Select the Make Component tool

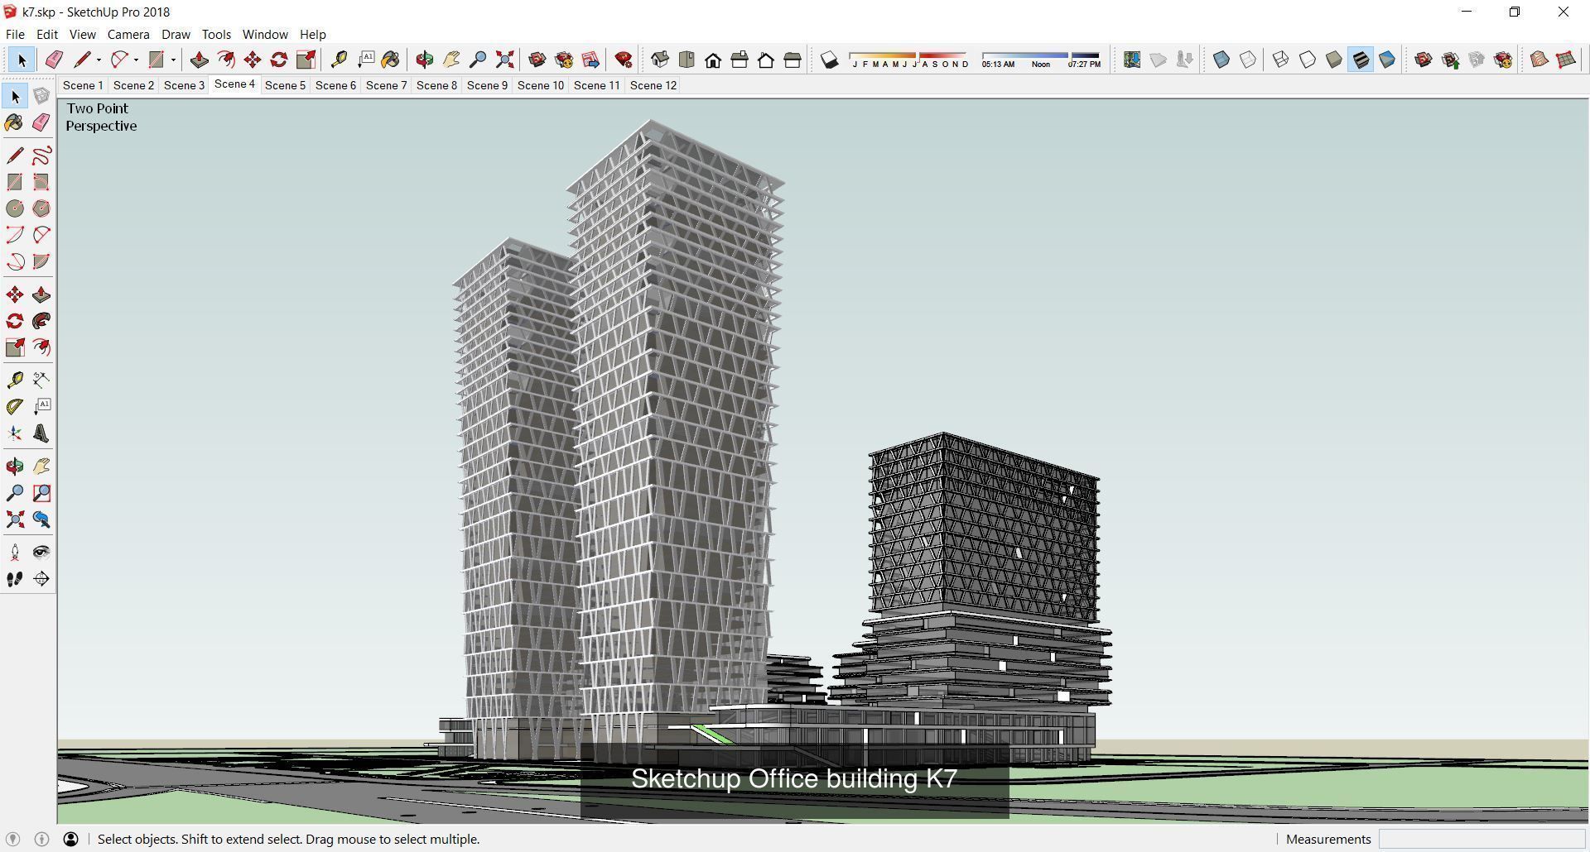point(41,96)
